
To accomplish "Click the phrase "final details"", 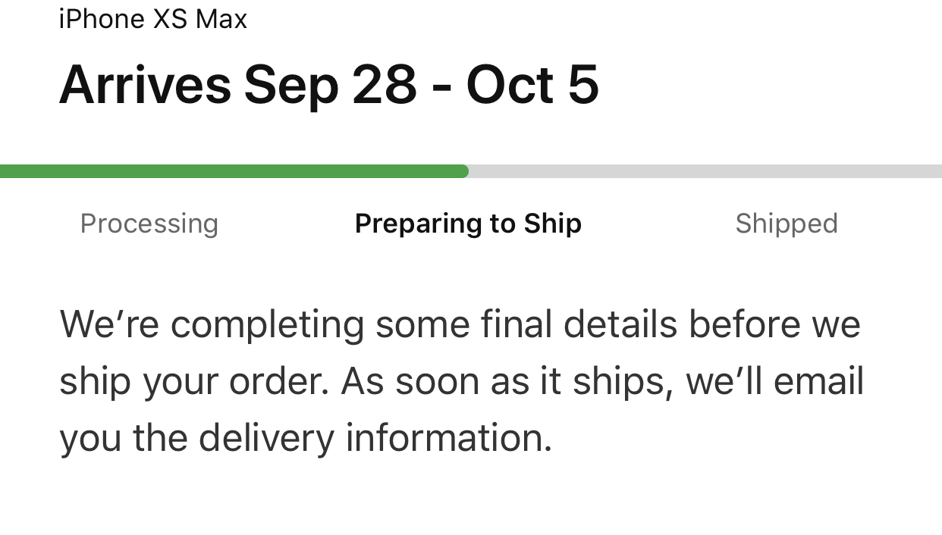I will point(579,324).
